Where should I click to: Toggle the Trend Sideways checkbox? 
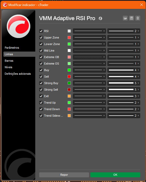[41, 116]
